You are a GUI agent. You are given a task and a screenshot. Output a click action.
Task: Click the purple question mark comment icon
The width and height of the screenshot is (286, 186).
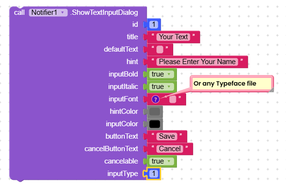tap(155, 99)
